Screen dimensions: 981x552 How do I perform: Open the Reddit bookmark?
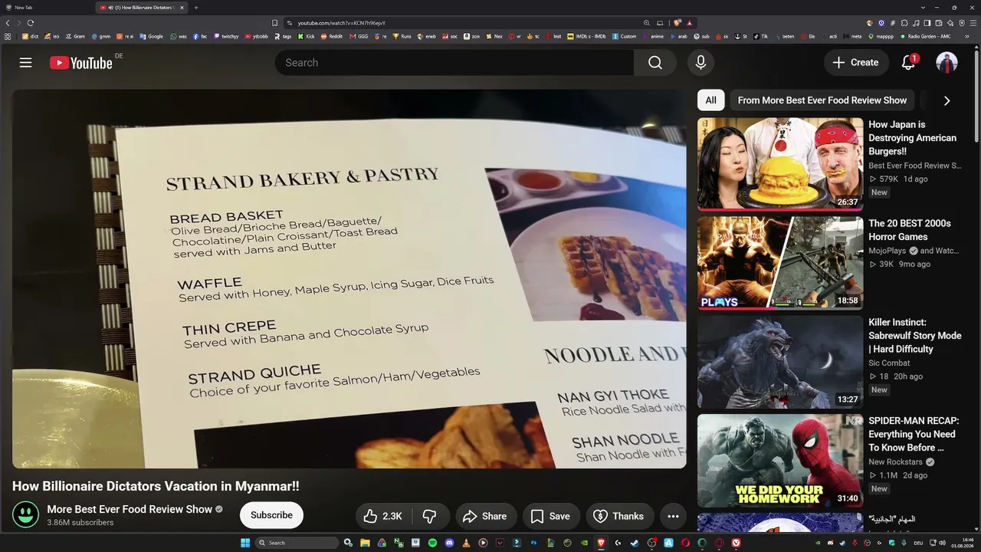coord(332,36)
